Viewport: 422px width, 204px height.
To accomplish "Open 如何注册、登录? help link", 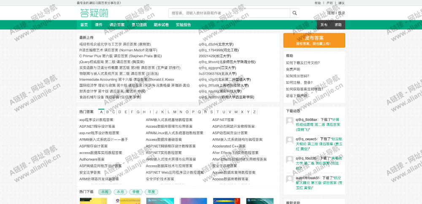I will (x=299, y=83).
